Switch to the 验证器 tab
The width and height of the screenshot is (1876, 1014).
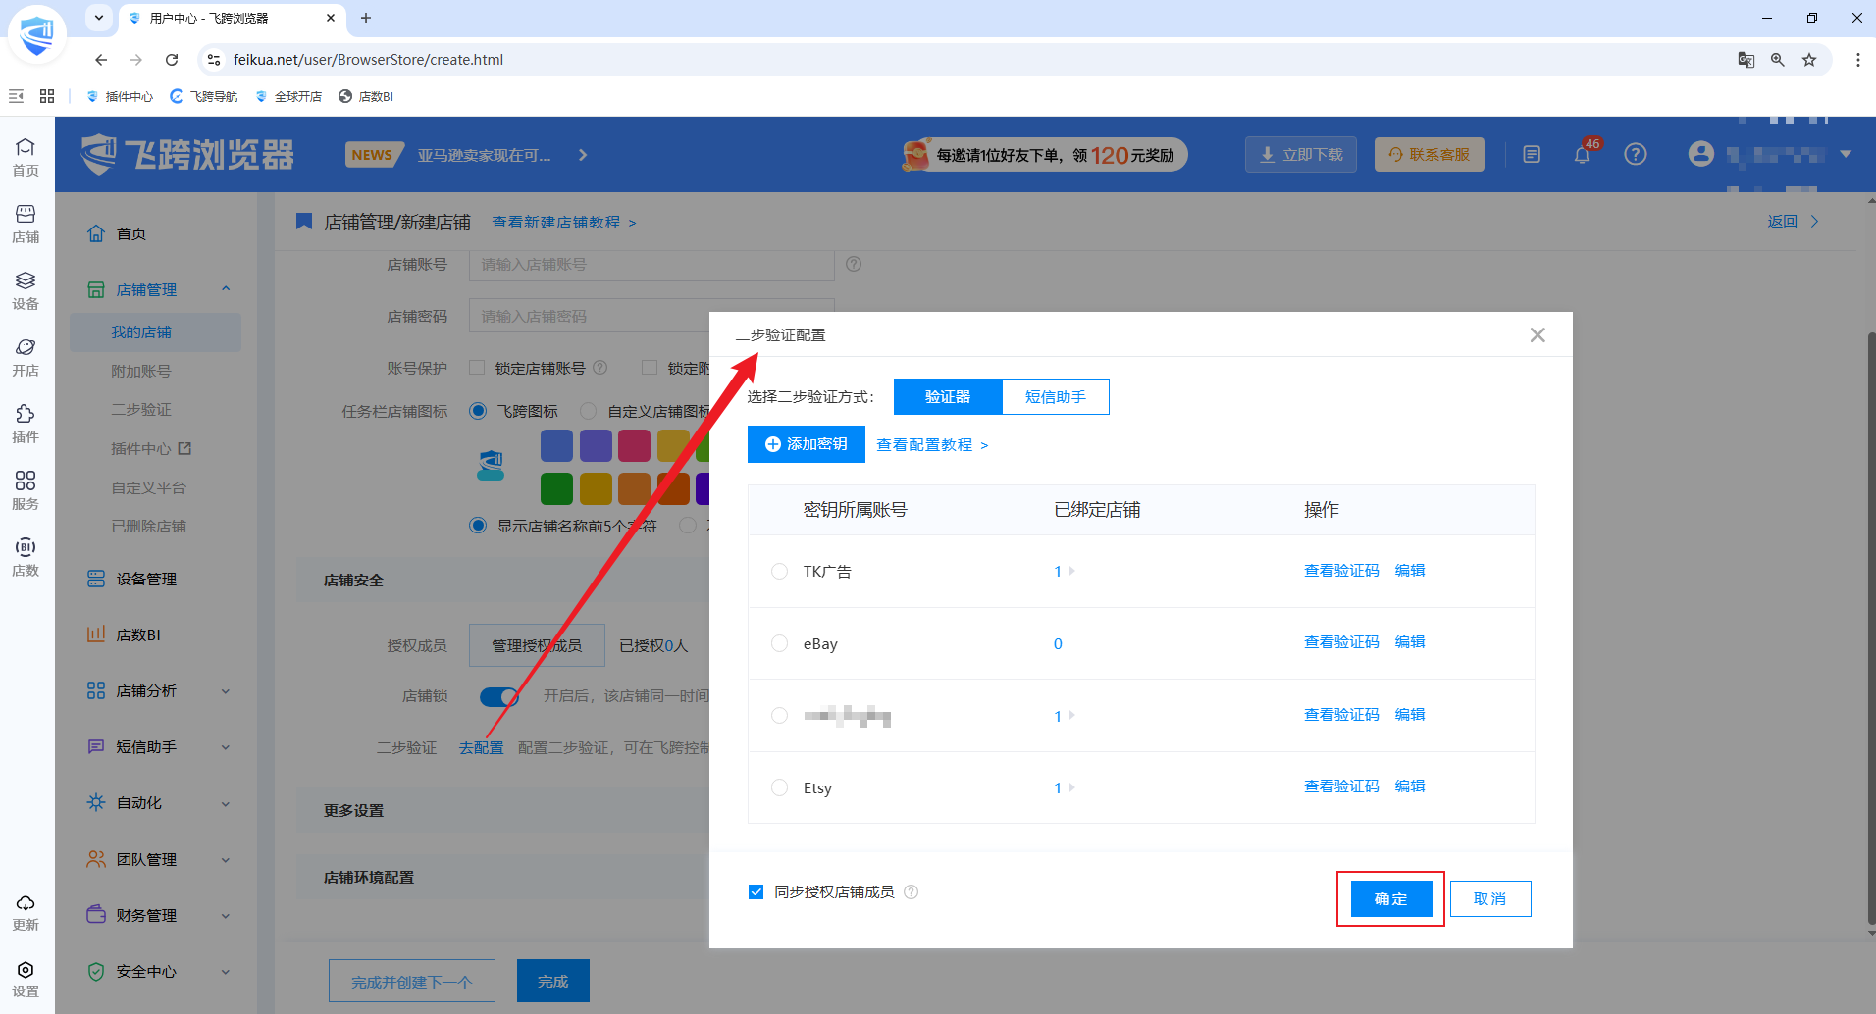[x=948, y=397]
